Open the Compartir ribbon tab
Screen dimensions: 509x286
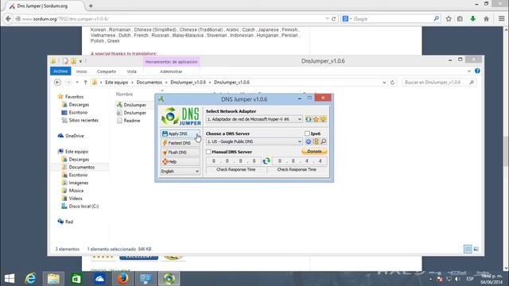107,71
